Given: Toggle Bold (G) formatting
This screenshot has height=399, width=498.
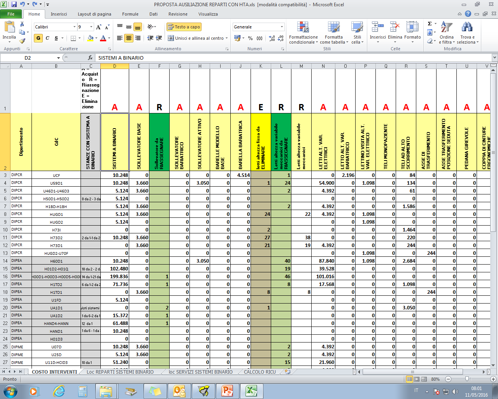Looking at the screenshot, I should [x=38, y=38].
